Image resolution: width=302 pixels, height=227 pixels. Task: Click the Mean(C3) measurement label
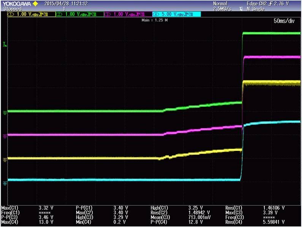(x=160, y=217)
